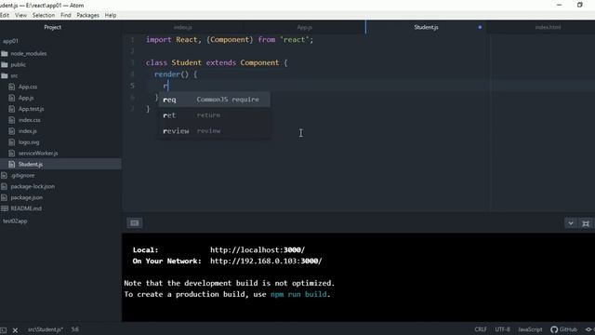595x335 pixels.
Task: Click the localhost:3000 URL in terminal
Action: pos(258,250)
